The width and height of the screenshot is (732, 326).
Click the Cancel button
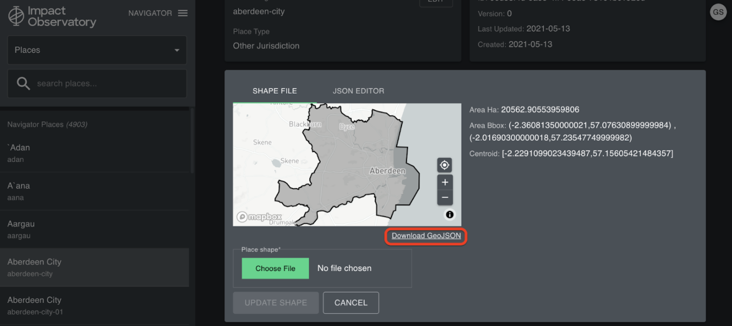pyautogui.click(x=350, y=303)
